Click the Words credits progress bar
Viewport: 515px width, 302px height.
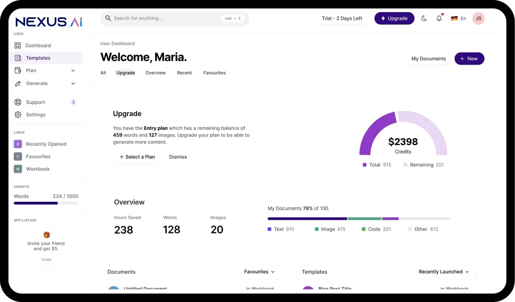tap(46, 203)
